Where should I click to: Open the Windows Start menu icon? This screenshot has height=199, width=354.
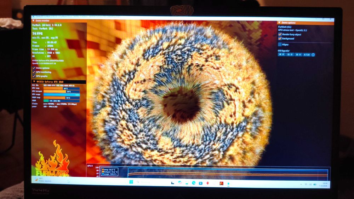[x=131, y=182]
